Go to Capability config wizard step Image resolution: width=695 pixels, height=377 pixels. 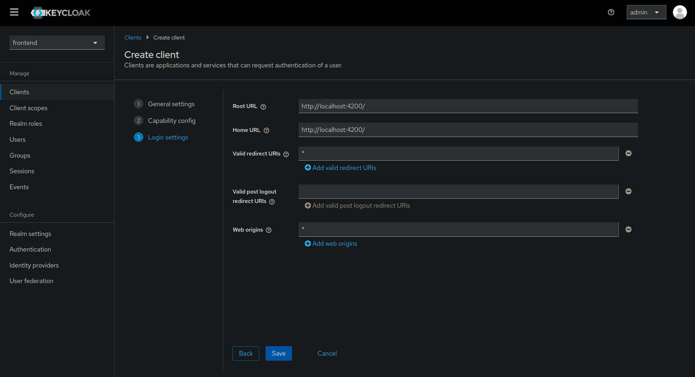click(165, 121)
